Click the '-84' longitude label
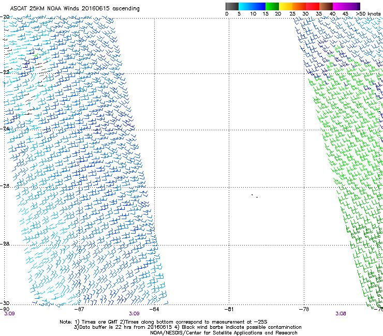 [154, 309]
